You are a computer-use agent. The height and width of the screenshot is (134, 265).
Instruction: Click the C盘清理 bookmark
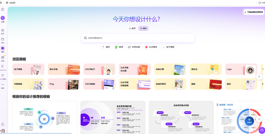click(x=10, y=3)
